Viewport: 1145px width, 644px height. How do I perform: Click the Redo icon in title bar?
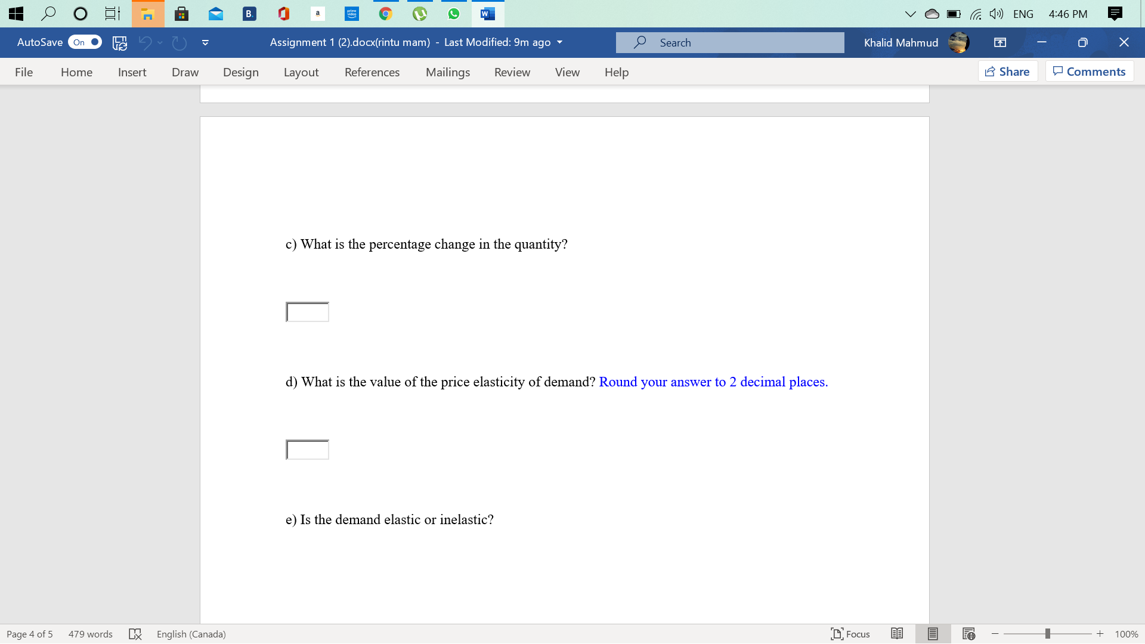point(179,42)
